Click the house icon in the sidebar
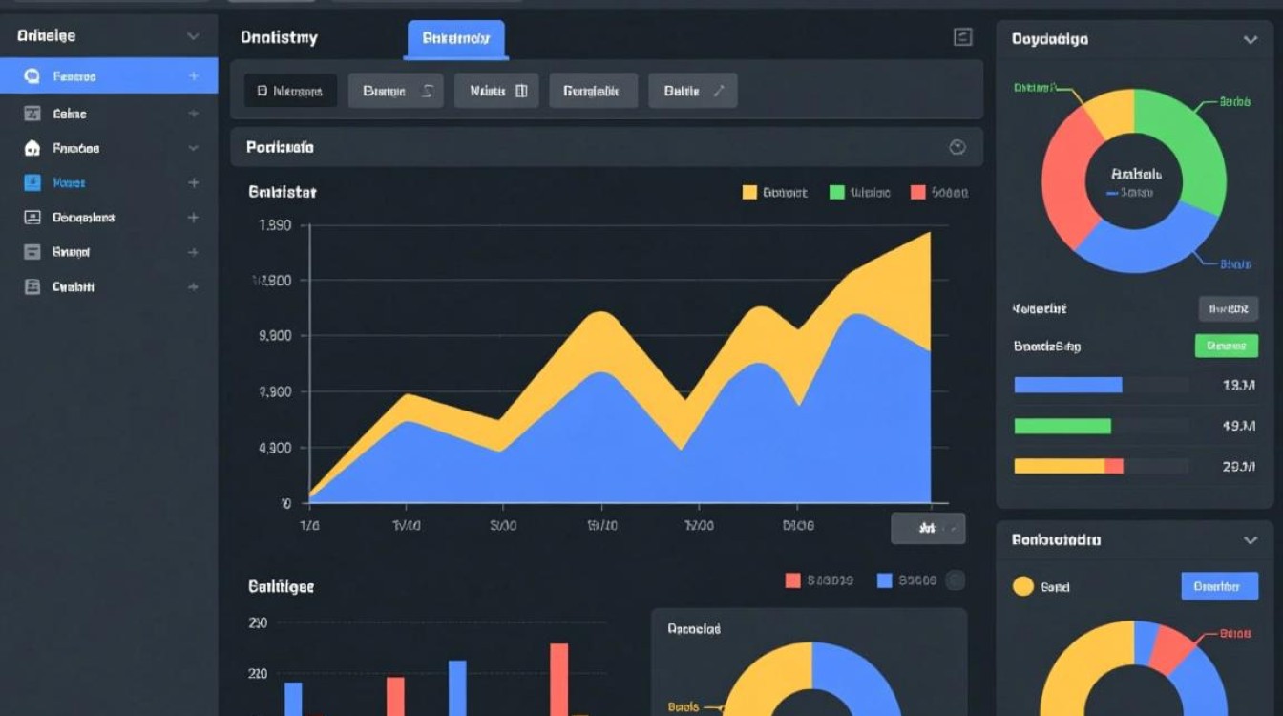Viewport: 1283px width, 716px height. point(32,149)
